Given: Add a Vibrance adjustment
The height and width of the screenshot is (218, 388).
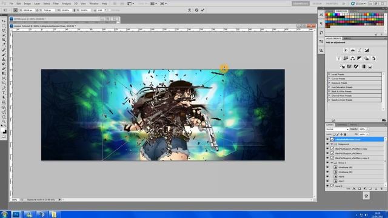Looking at the screenshot, I should click(x=339, y=59).
